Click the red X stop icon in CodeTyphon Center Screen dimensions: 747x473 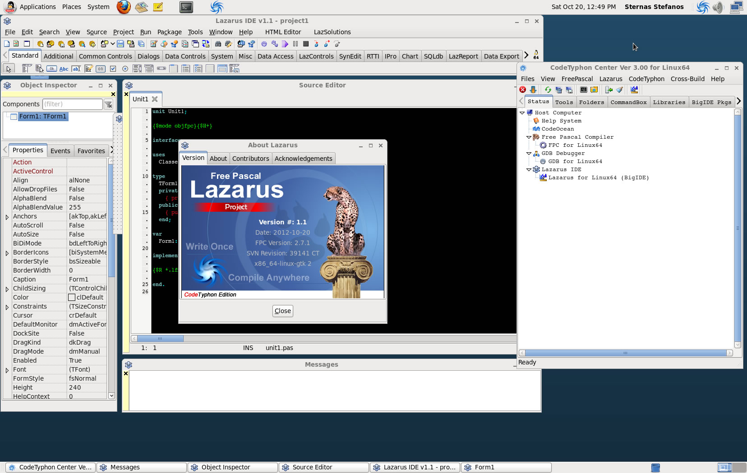tap(523, 90)
